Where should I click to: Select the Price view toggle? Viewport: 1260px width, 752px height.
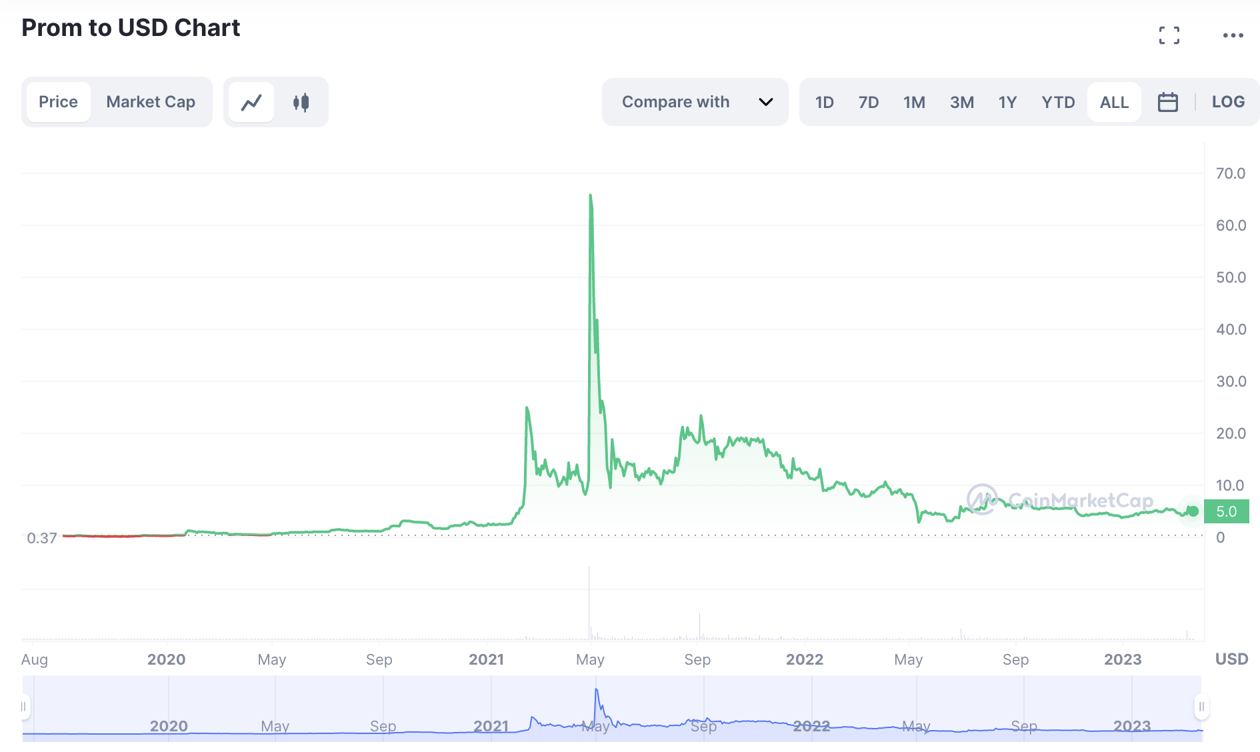coord(59,102)
